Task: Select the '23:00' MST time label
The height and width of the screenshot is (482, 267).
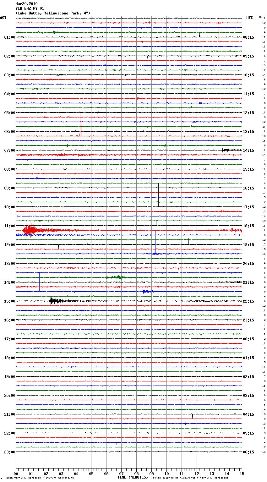Action: coord(10,452)
